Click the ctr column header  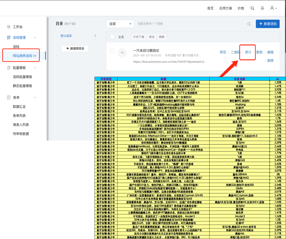[278, 79]
